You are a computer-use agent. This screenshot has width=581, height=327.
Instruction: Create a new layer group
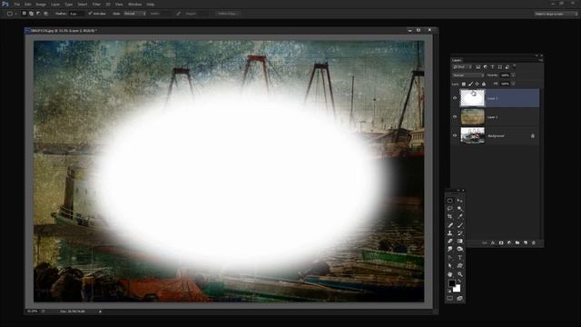pyautogui.click(x=517, y=243)
